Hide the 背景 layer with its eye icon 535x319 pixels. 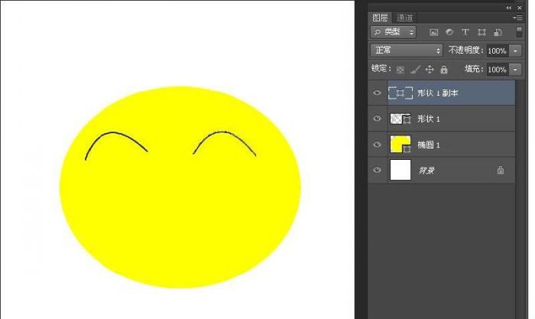376,171
